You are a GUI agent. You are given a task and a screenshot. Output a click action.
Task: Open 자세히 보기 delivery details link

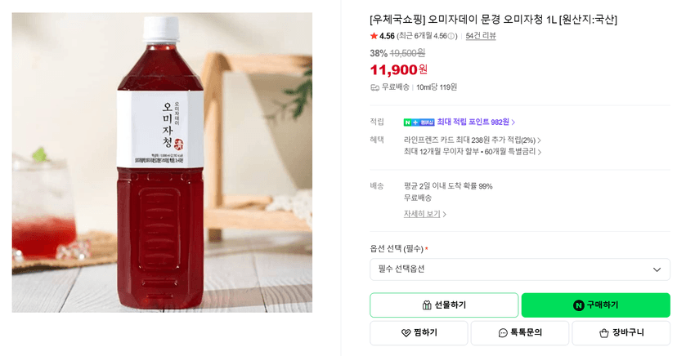point(425,214)
